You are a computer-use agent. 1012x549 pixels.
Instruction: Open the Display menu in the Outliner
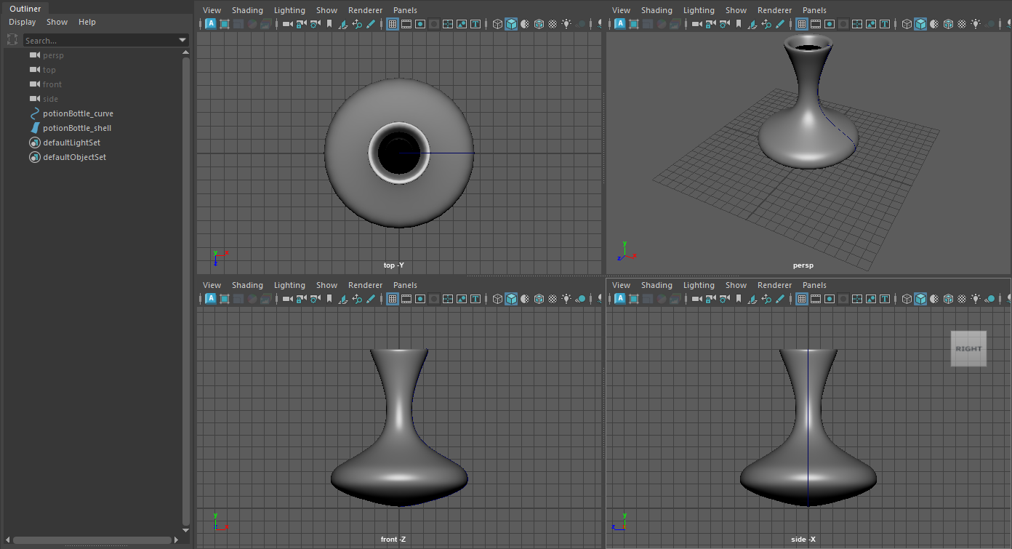point(22,22)
